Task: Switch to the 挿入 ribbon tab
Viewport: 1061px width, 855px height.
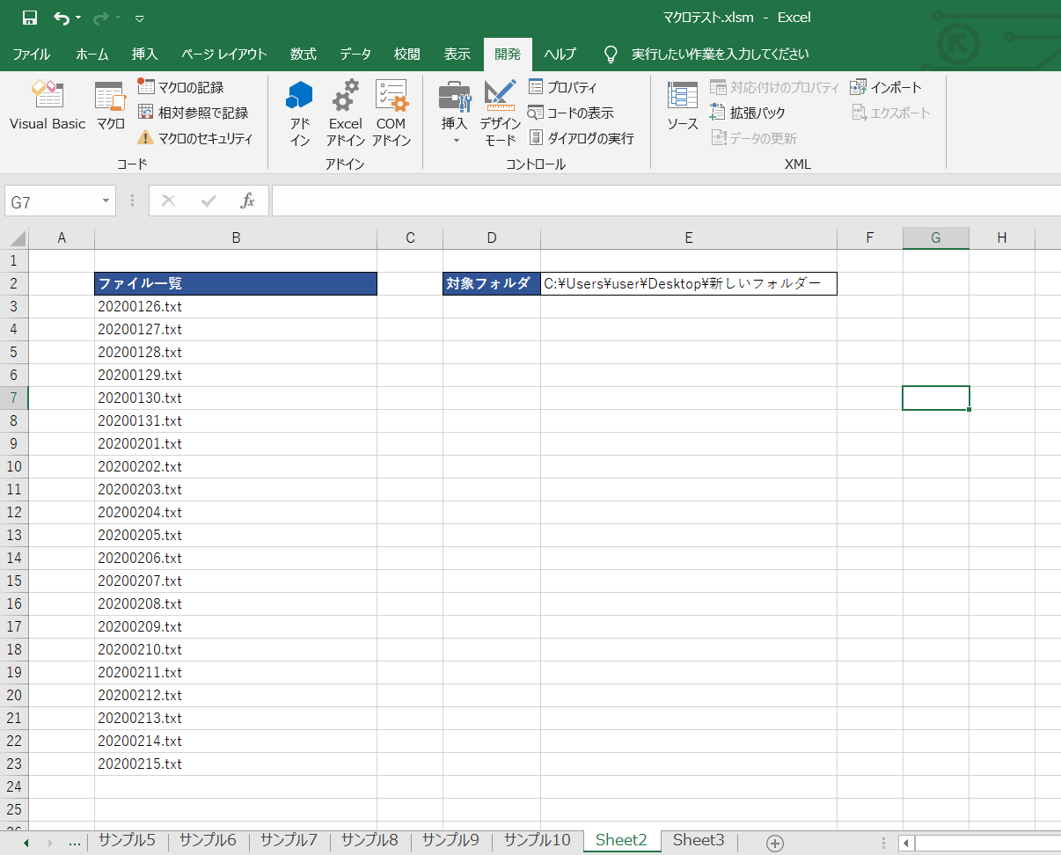Action: (144, 54)
